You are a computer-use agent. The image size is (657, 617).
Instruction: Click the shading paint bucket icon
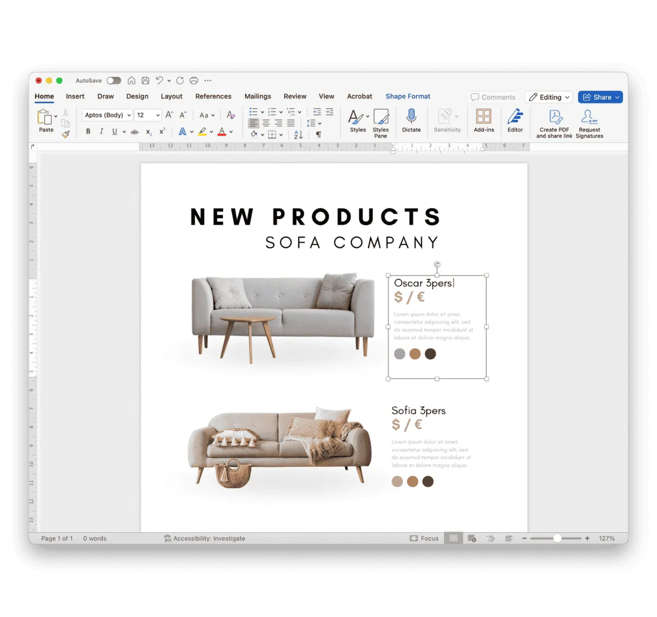(x=254, y=134)
